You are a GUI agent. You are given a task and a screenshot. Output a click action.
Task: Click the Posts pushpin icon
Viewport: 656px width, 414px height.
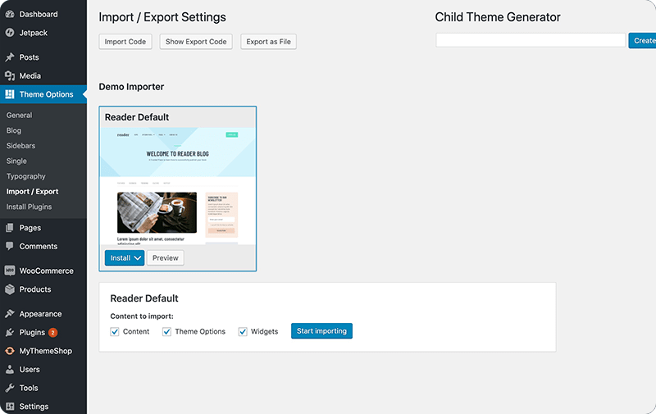10,57
